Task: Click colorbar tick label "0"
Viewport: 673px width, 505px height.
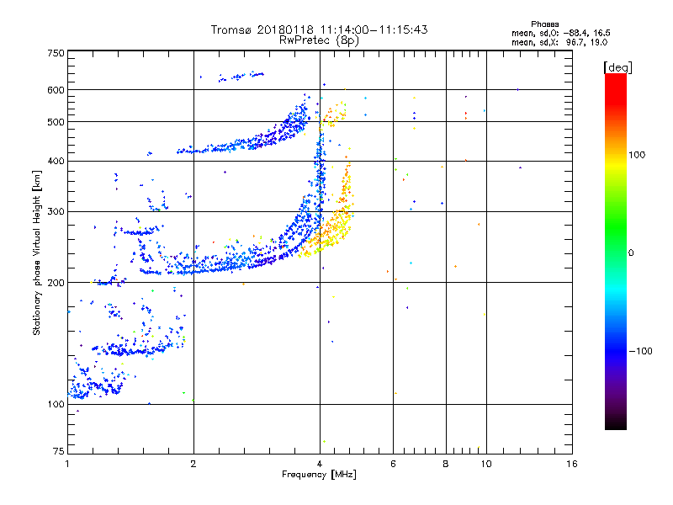Action: [x=631, y=253]
